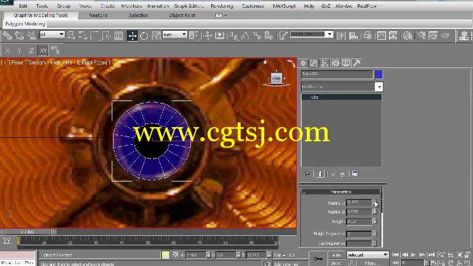Activate the Select and Rotate tool
The image size is (473, 266).
coord(144,35)
